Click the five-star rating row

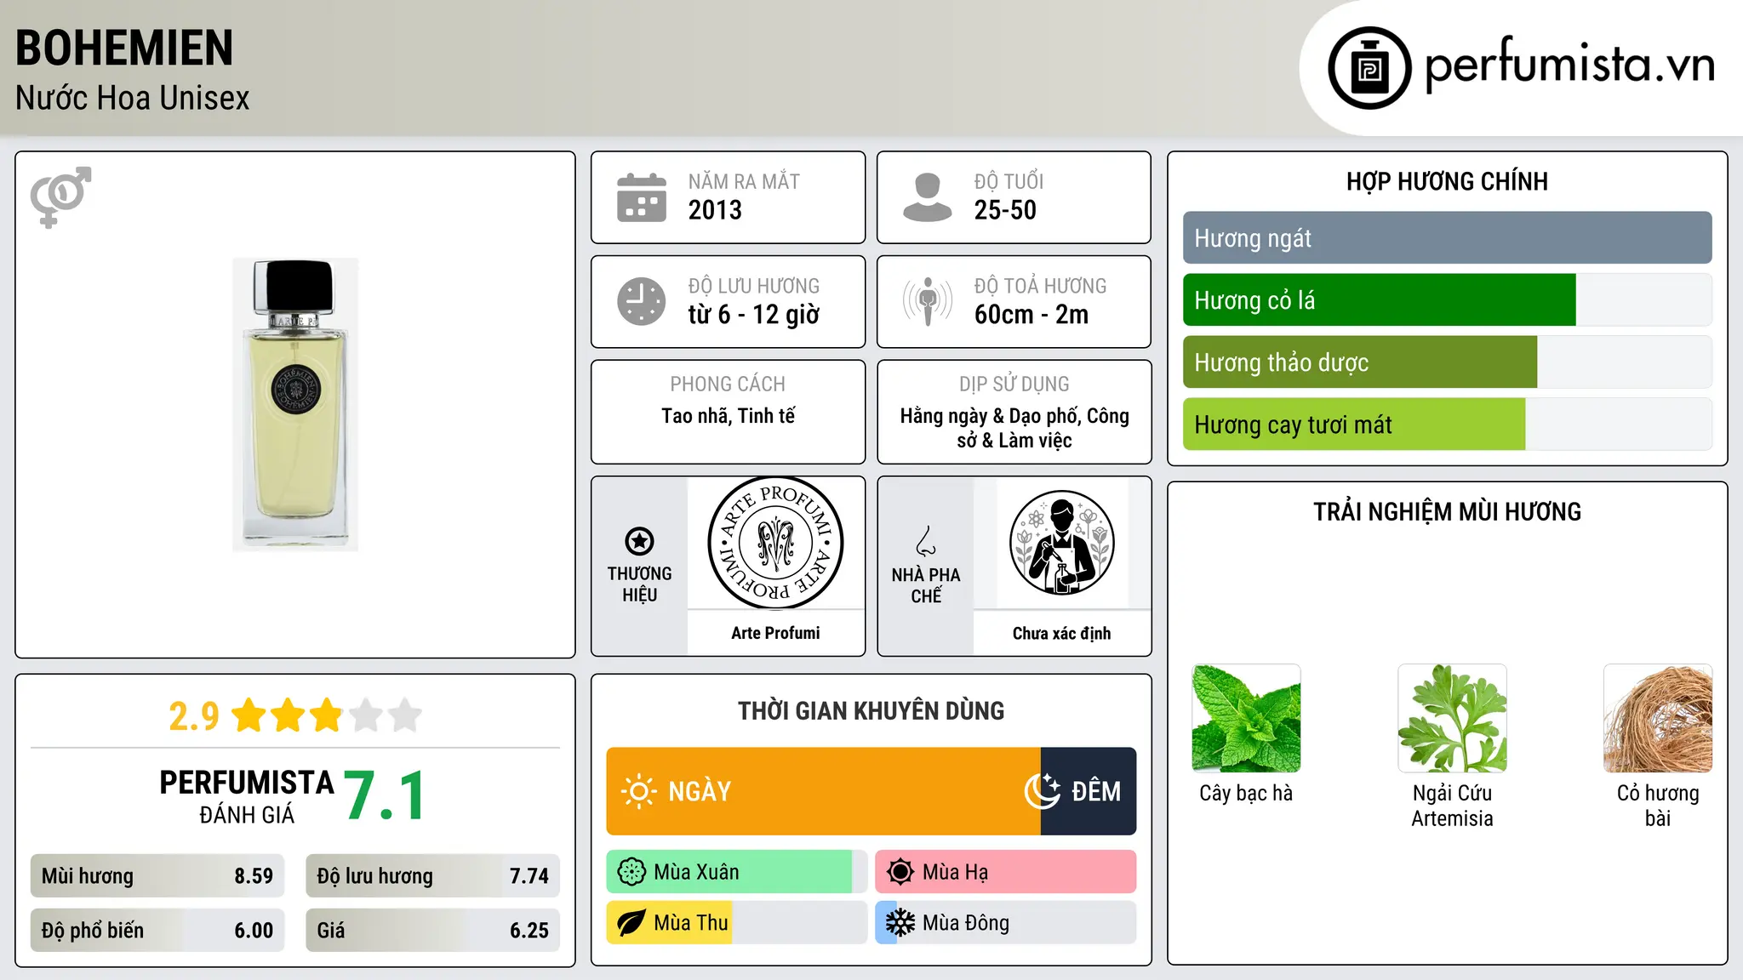coord(327,715)
